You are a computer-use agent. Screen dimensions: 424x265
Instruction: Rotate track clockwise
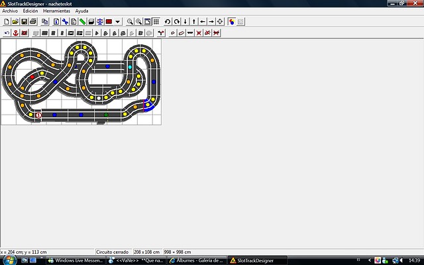(x=177, y=22)
